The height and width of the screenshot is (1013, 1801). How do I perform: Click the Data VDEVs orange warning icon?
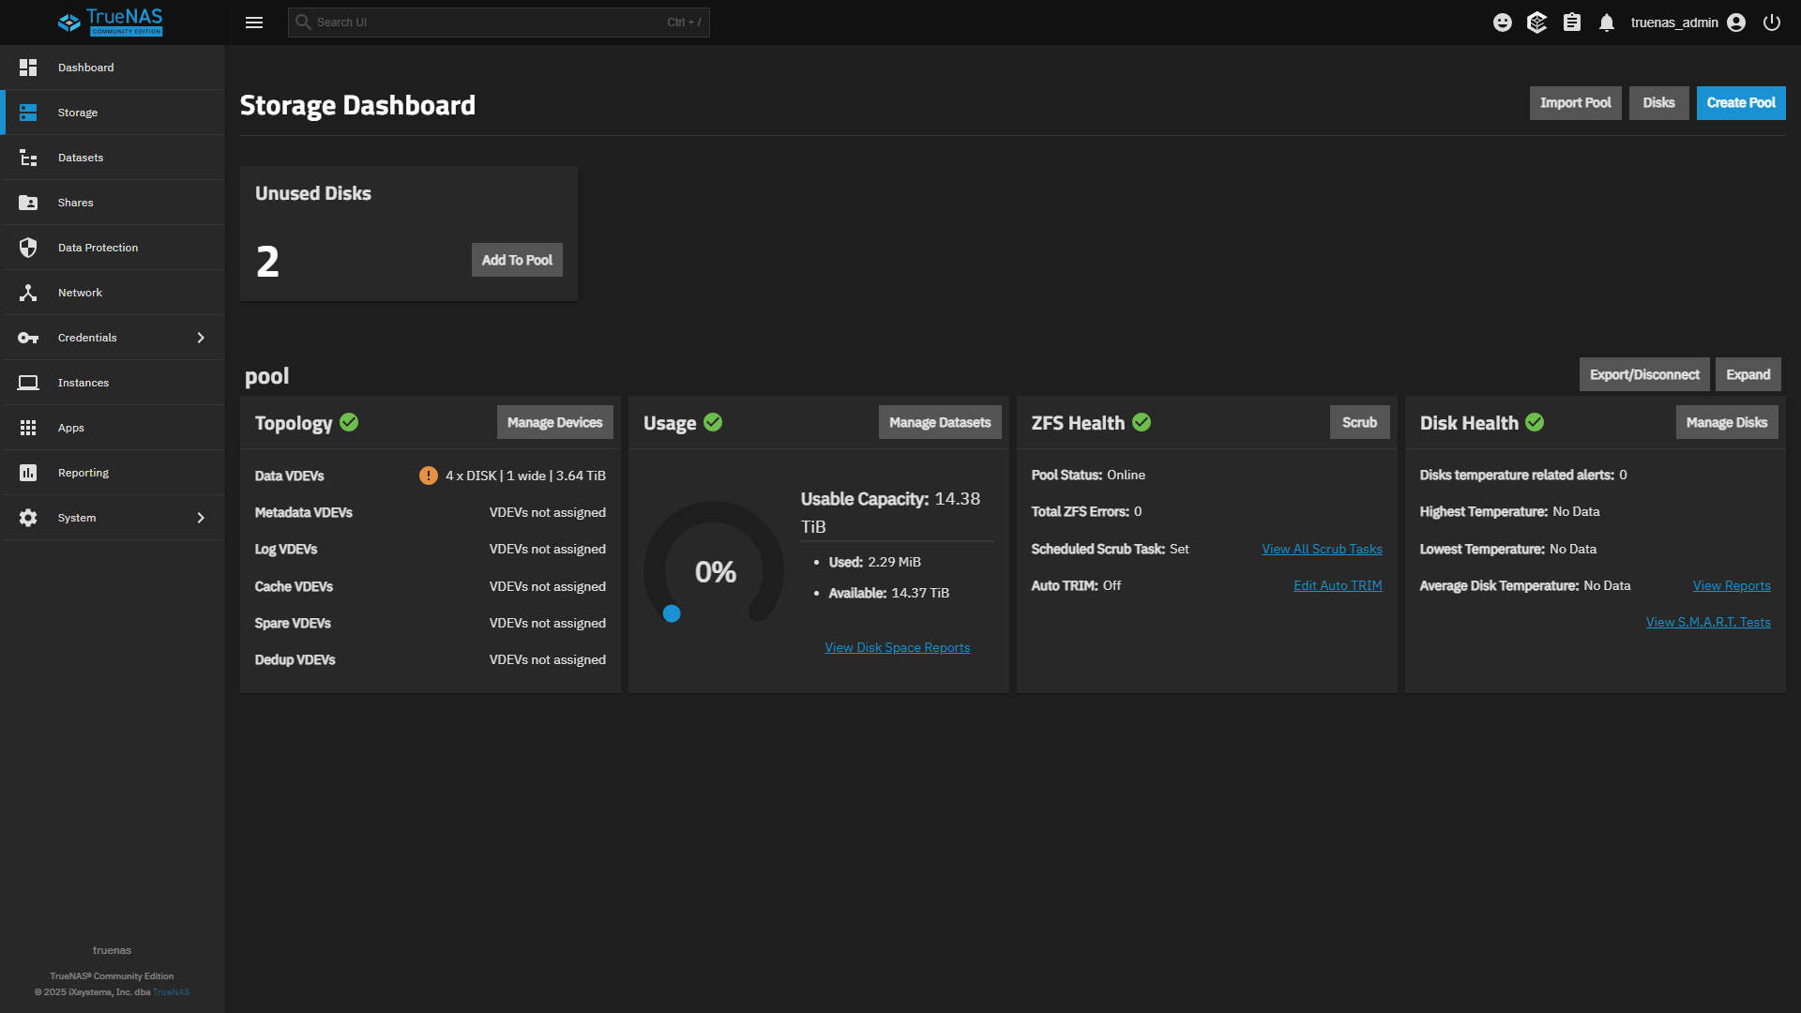coord(429,476)
